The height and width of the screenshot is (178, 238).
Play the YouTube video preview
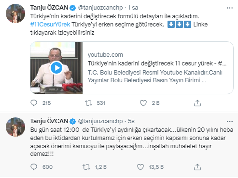56,68
